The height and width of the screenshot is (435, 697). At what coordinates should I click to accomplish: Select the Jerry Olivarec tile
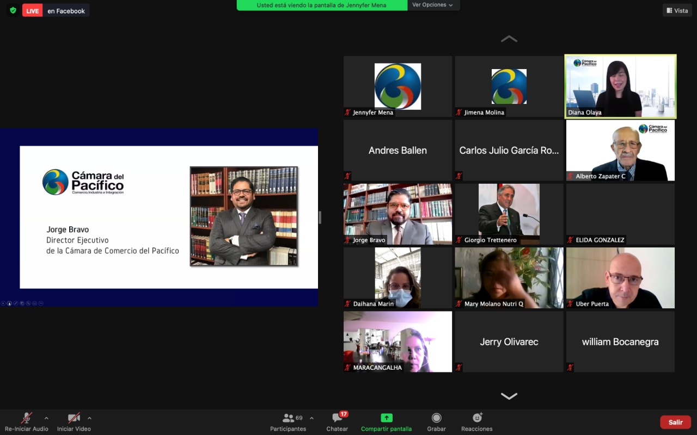point(509,341)
